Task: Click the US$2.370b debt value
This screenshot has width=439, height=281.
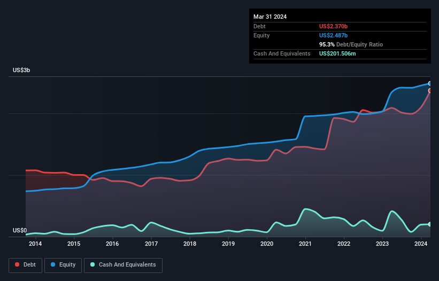Action: [x=333, y=26]
